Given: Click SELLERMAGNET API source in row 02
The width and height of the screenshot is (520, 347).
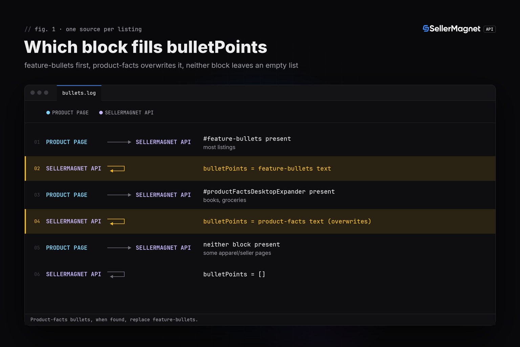Looking at the screenshot, I should tap(73, 168).
